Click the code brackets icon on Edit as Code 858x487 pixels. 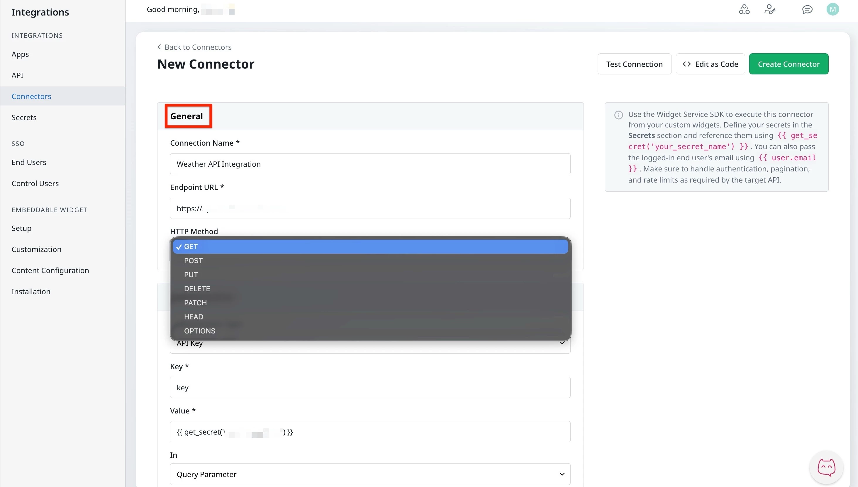pyautogui.click(x=687, y=64)
